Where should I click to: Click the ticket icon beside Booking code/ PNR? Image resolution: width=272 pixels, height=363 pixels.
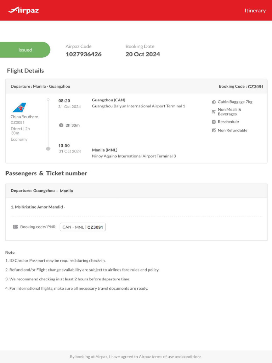click(15, 227)
